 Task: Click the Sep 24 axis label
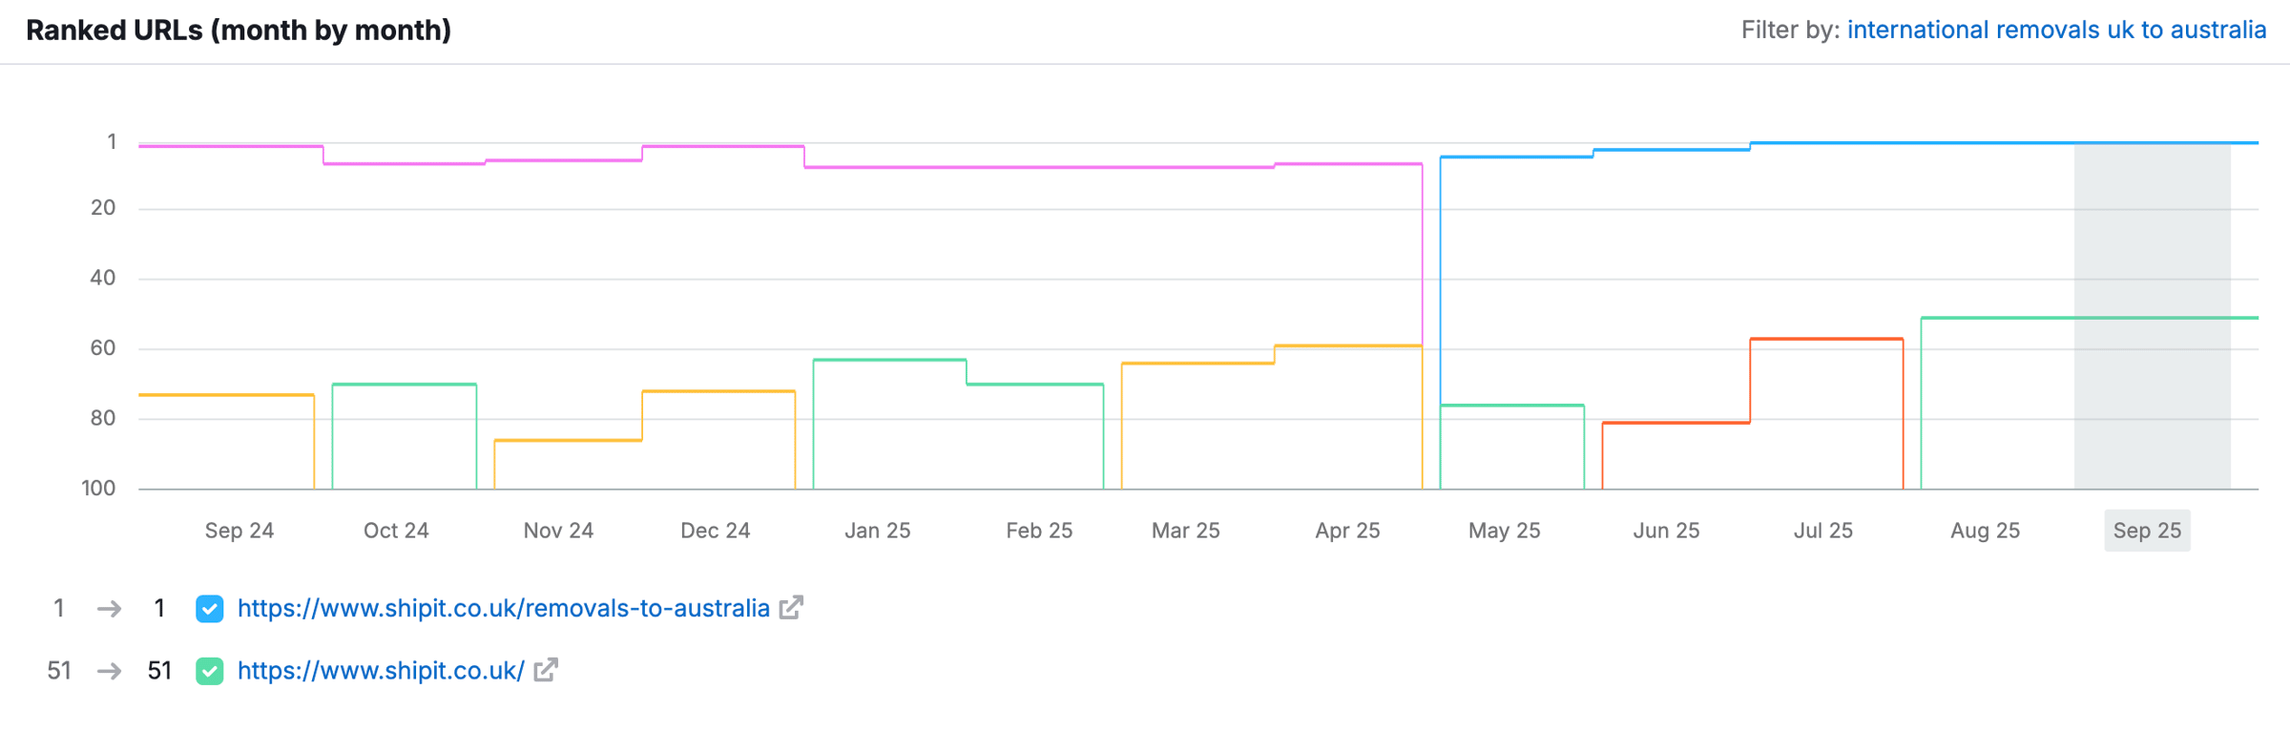(x=239, y=531)
